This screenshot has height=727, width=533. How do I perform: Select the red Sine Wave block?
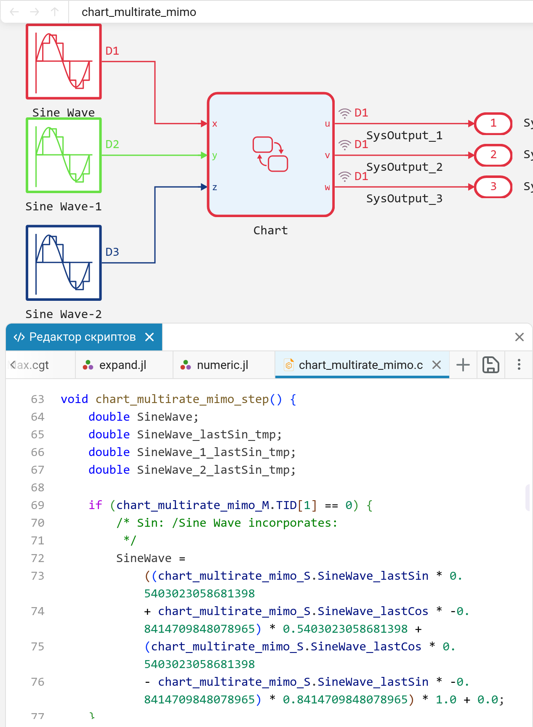pos(64,61)
